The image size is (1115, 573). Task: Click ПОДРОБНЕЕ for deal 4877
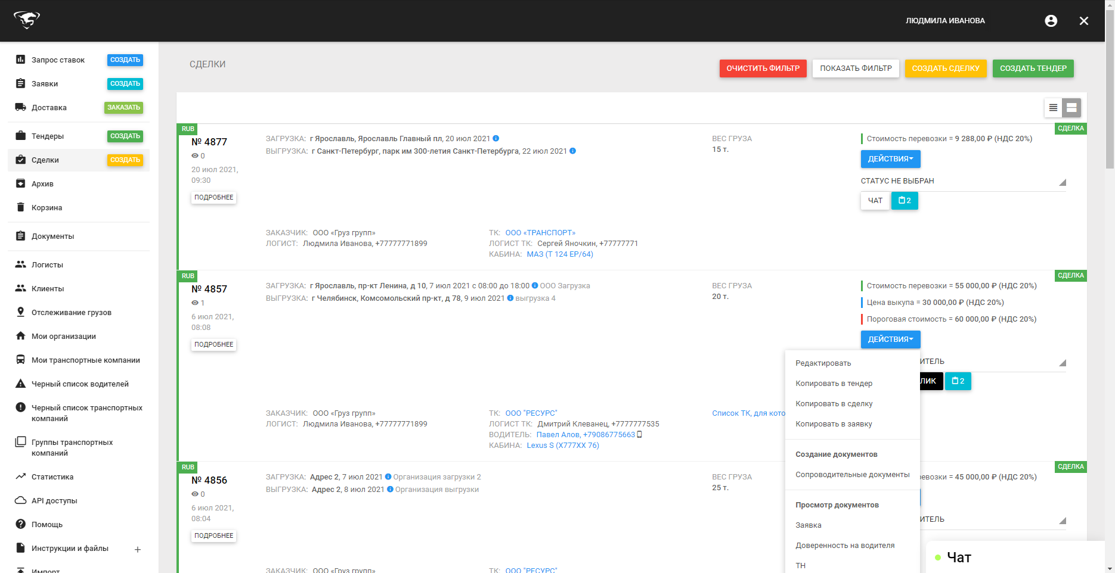213,197
